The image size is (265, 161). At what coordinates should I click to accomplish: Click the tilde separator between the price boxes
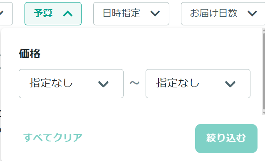click(134, 83)
